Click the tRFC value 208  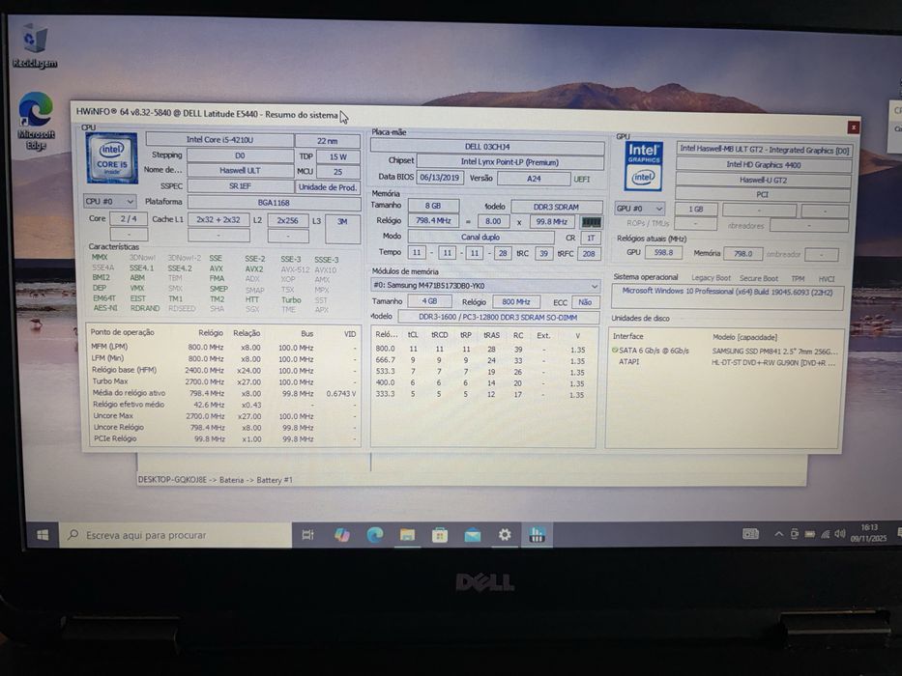point(589,253)
